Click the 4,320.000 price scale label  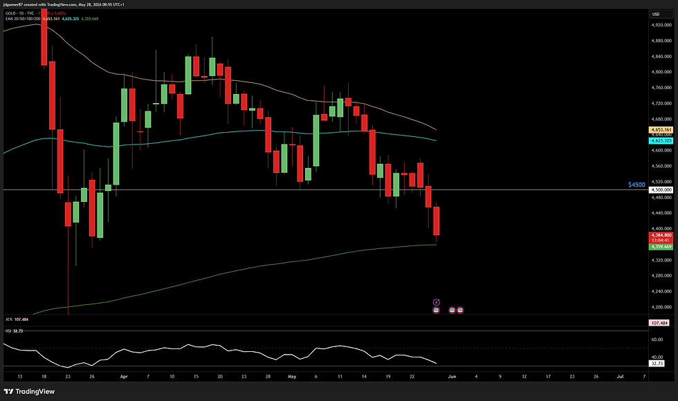tap(661, 260)
